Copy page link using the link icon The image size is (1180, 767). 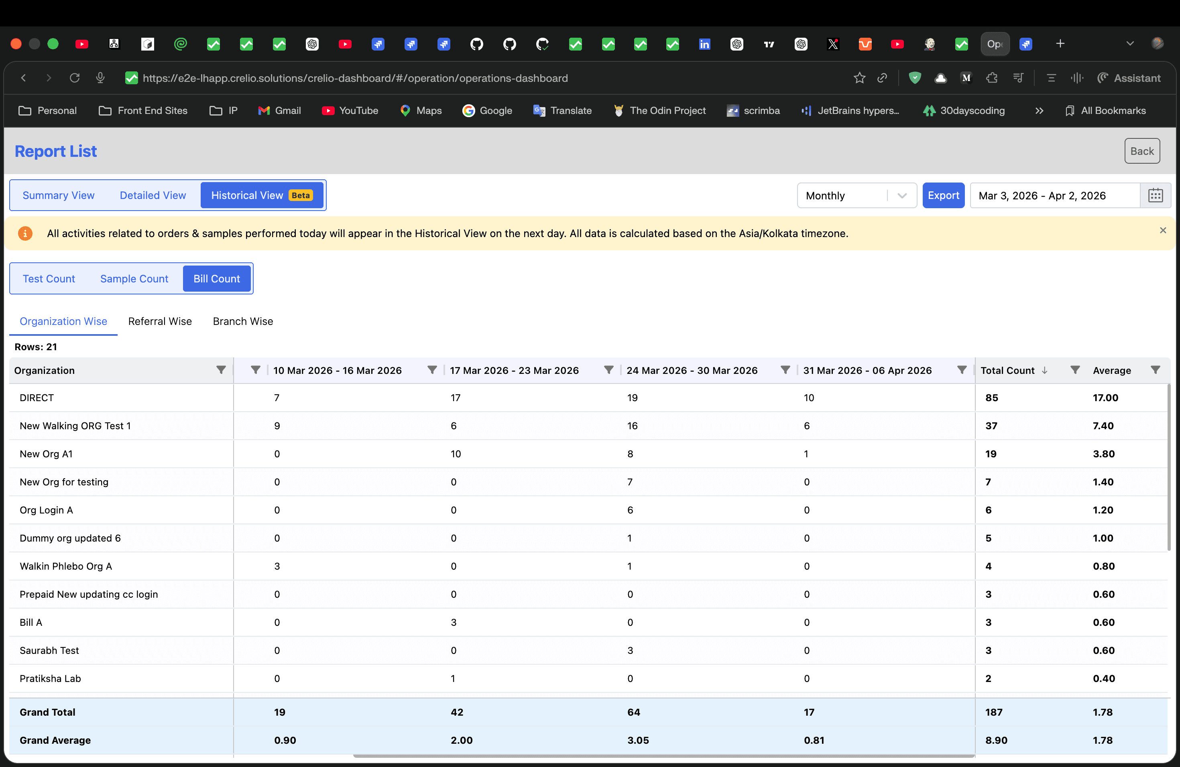[x=882, y=78]
